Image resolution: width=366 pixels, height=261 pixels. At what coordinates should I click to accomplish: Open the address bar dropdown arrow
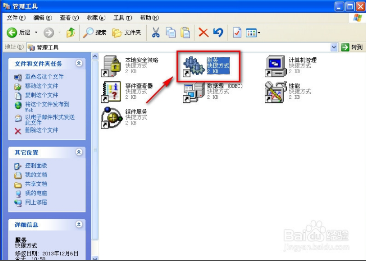334,47
